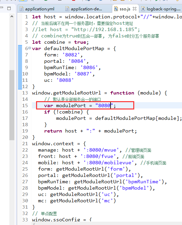Switch to the application.yml editor tab
Image resolution: width=182 pixels, height=225 pixels.
(37, 9)
